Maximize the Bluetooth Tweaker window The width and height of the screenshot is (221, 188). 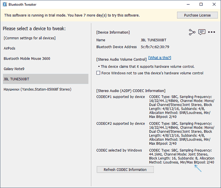point(201,4)
